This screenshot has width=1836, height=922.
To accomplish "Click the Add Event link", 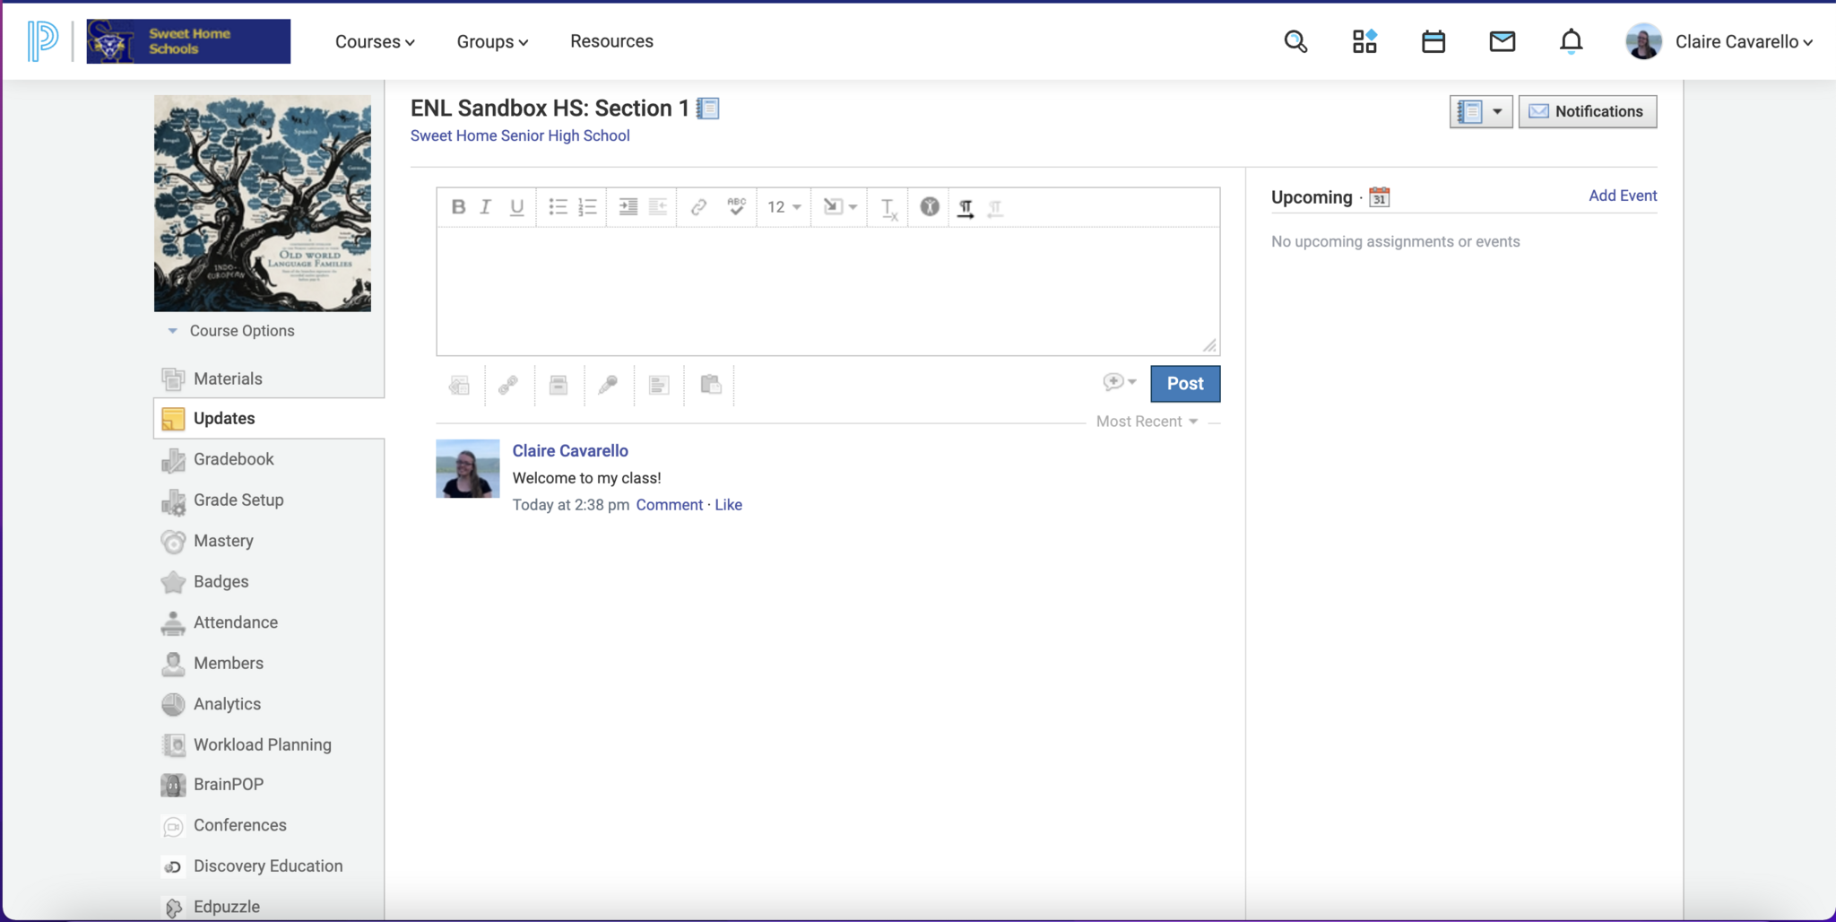I will point(1623,196).
